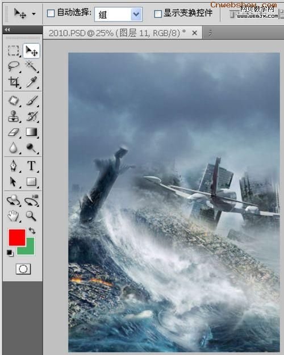Close the 2010.PSD document tab

[194, 33]
